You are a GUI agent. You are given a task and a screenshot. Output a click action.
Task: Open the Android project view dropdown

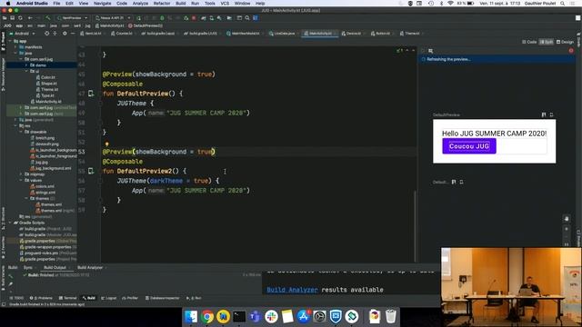tap(22, 34)
